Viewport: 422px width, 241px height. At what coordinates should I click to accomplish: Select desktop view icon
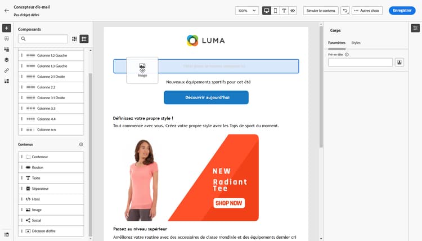point(267,11)
